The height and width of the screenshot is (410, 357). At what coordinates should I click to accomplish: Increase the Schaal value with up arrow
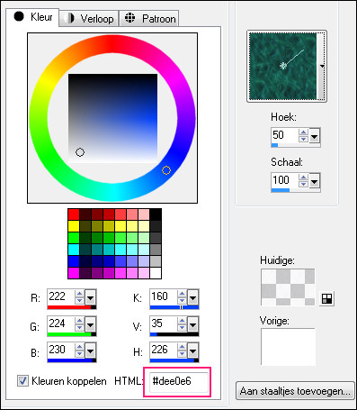click(x=303, y=178)
